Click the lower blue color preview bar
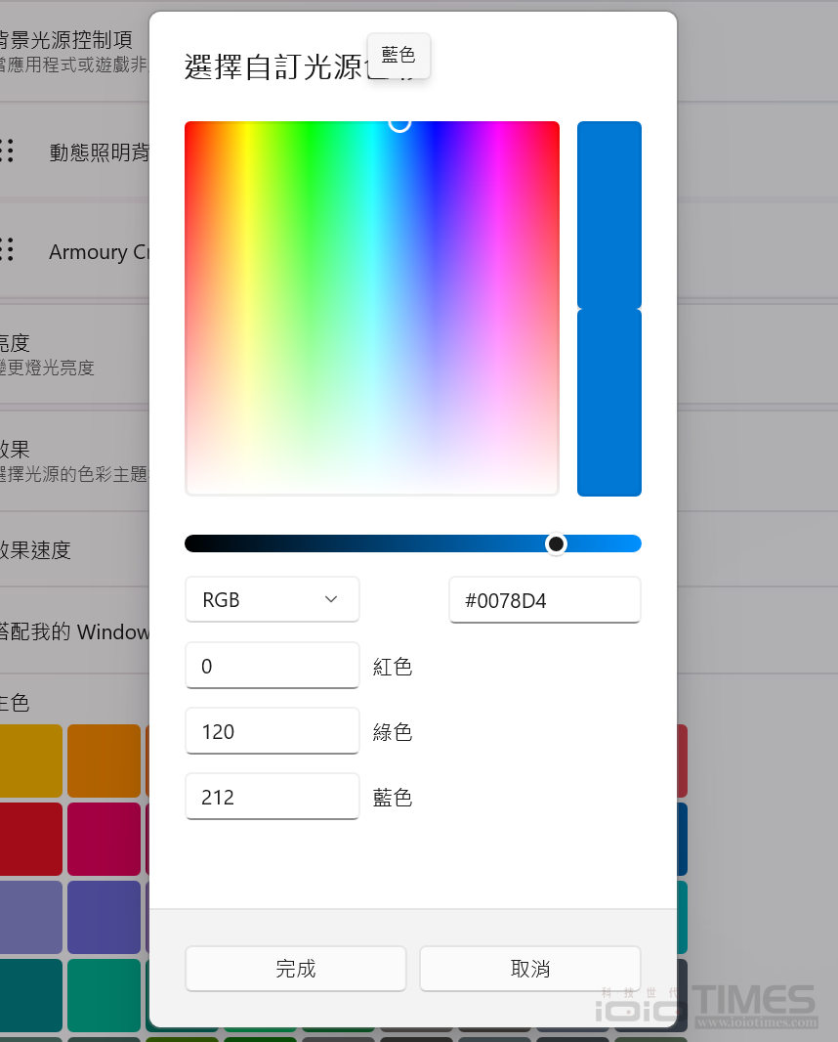This screenshot has height=1042, width=838. [x=608, y=403]
